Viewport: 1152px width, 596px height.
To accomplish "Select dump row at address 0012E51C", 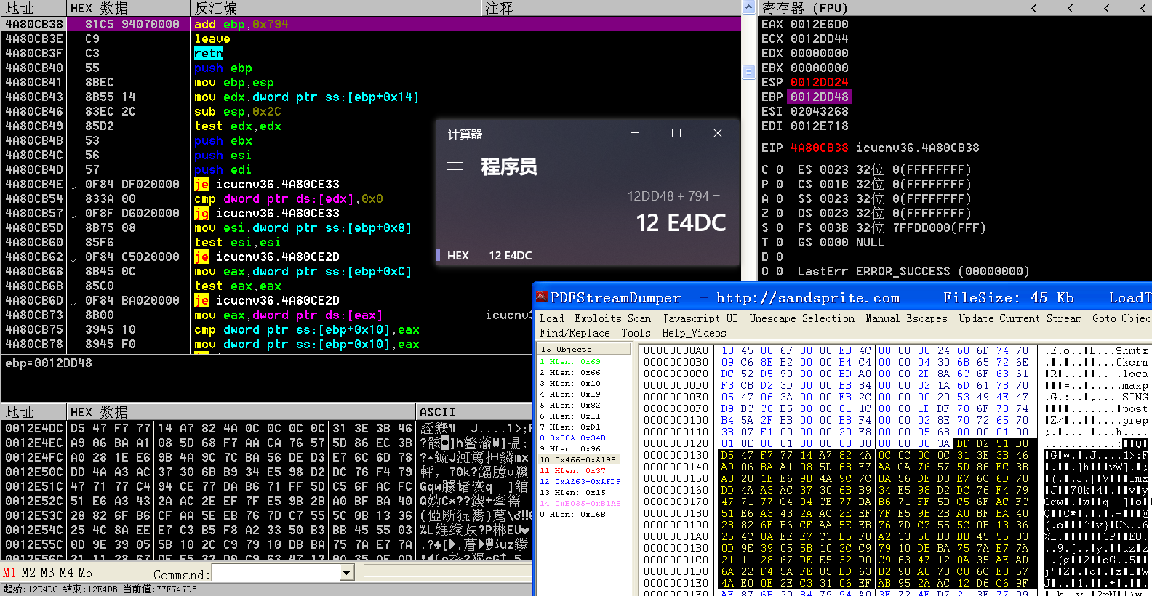I will 266,486.
